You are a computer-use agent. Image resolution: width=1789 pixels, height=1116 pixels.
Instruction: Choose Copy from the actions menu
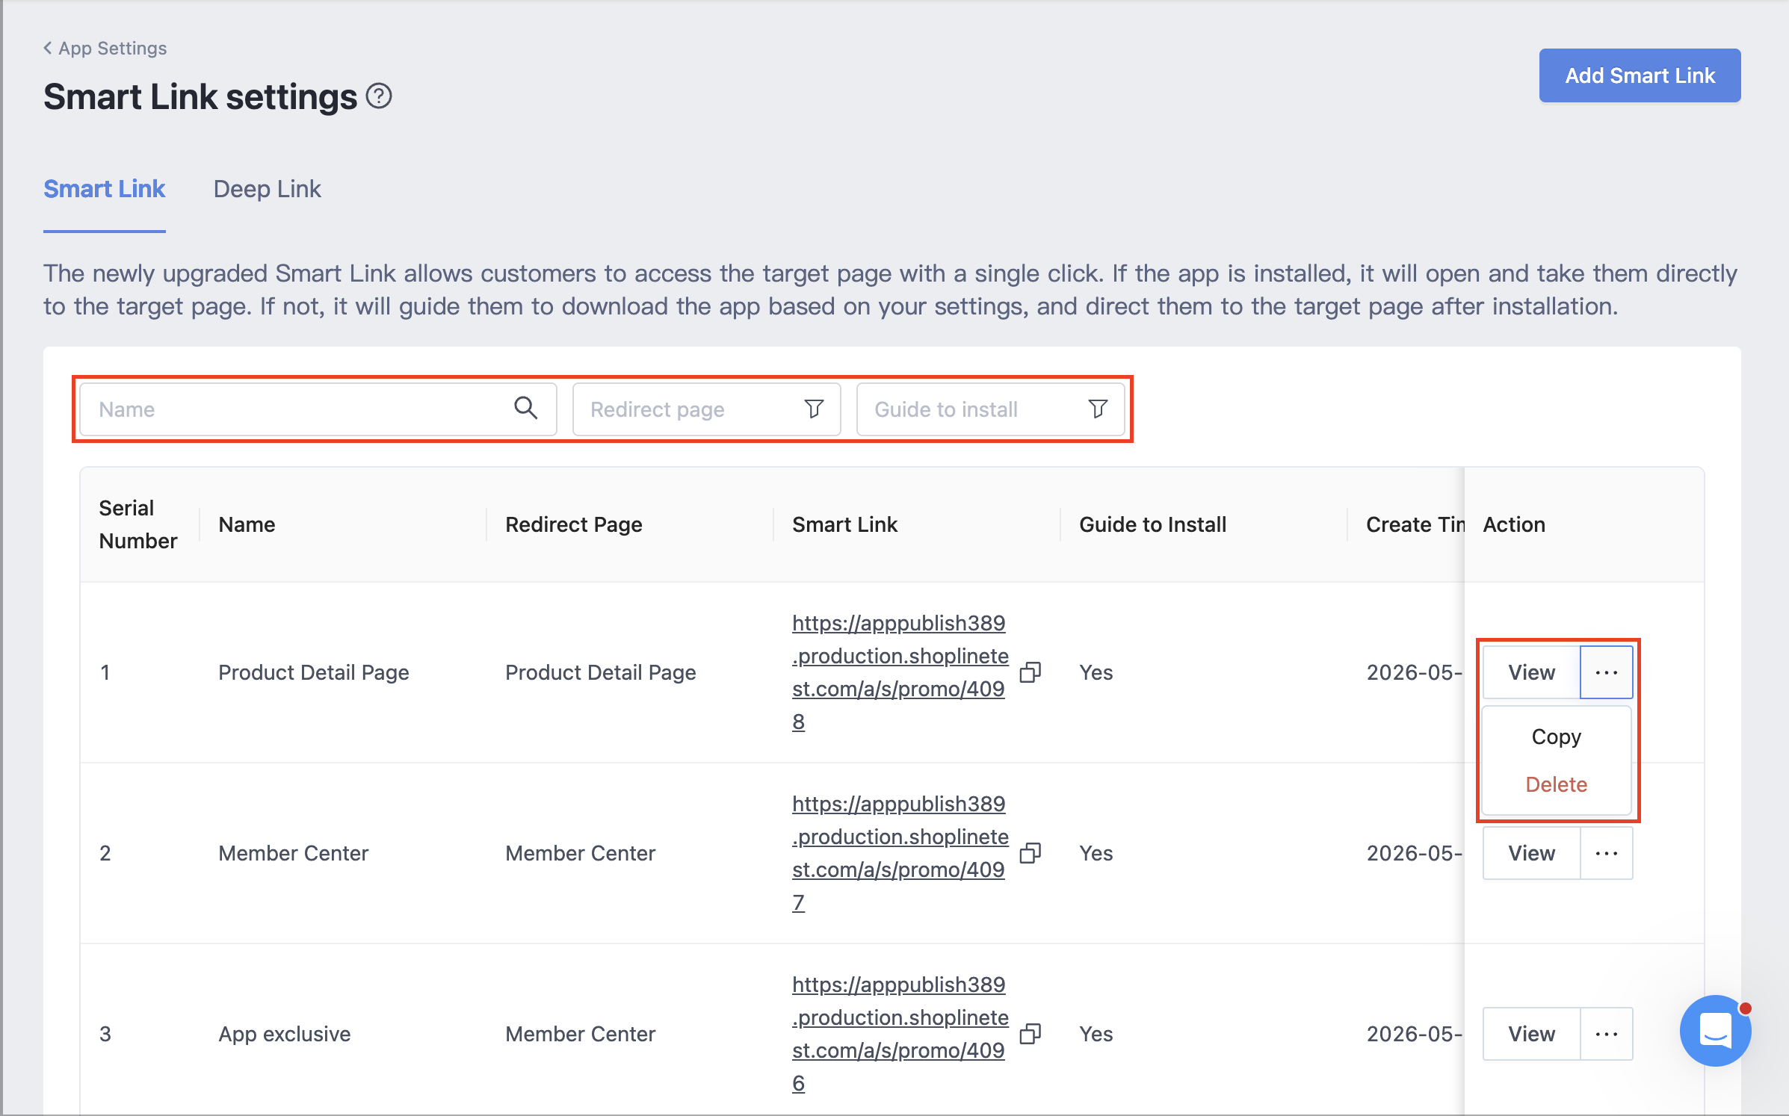1557,737
